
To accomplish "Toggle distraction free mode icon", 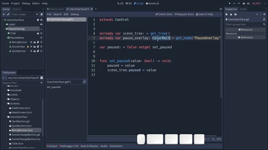I will click(221, 9).
